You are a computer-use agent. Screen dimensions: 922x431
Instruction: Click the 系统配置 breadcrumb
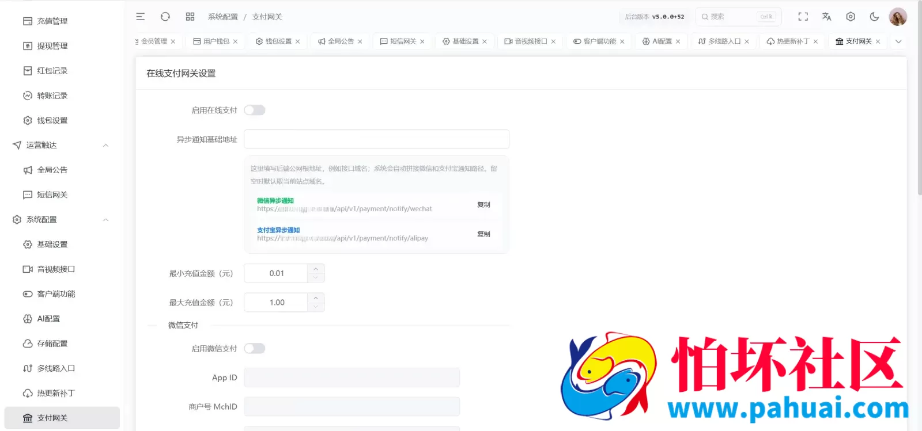coord(223,17)
